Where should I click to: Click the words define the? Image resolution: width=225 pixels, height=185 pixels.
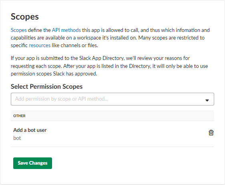tap(39, 30)
